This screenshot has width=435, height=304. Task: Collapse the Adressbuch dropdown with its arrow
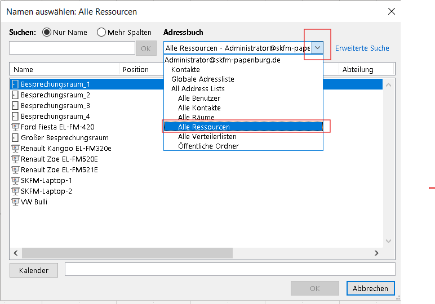coord(317,48)
